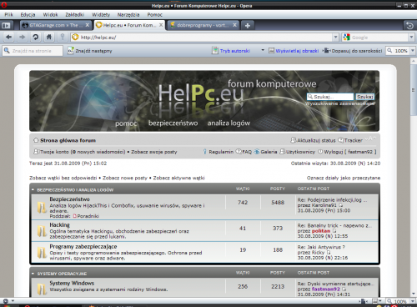Image resolution: width=417 pixels, height=307 pixels.
Task: Click the forum Szukaj search field
Action: [x=330, y=97]
